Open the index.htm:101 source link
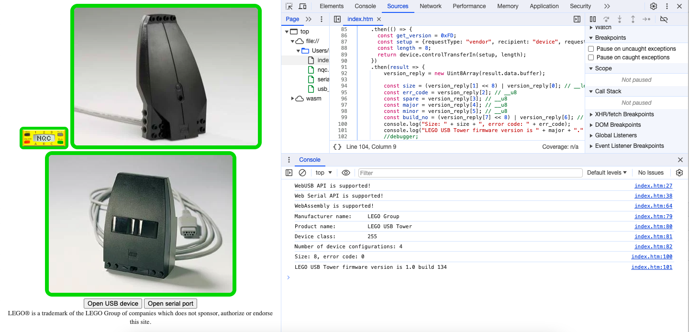This screenshot has width=689, height=332. (x=652, y=267)
